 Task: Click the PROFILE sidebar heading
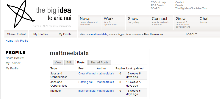[15, 53]
